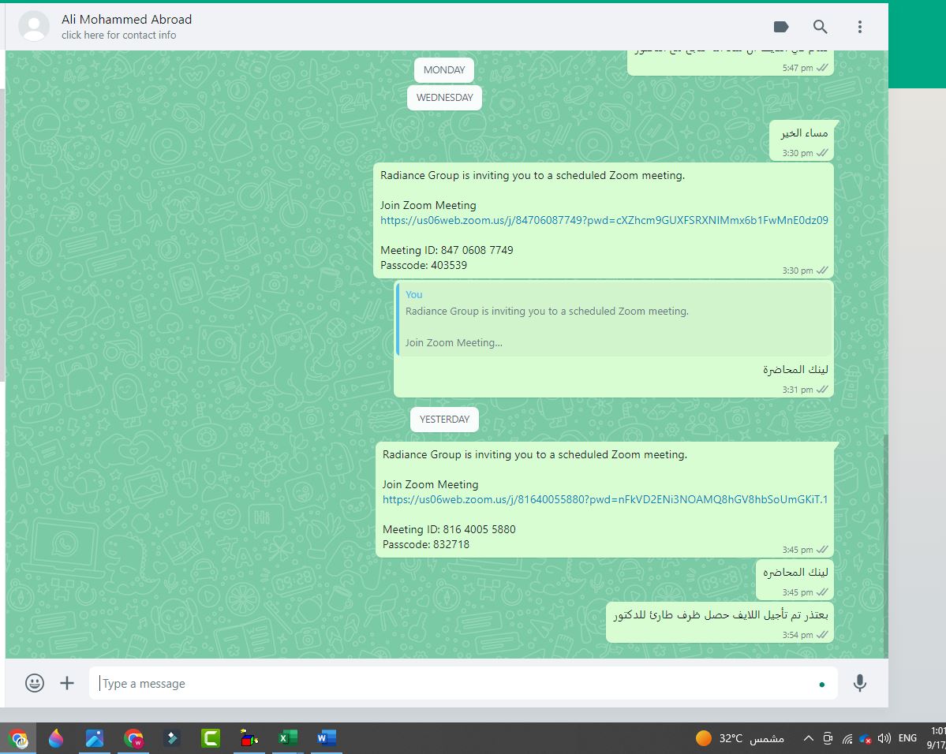
Task: Open Zoom link for meeting 81640055880
Action: [605, 499]
